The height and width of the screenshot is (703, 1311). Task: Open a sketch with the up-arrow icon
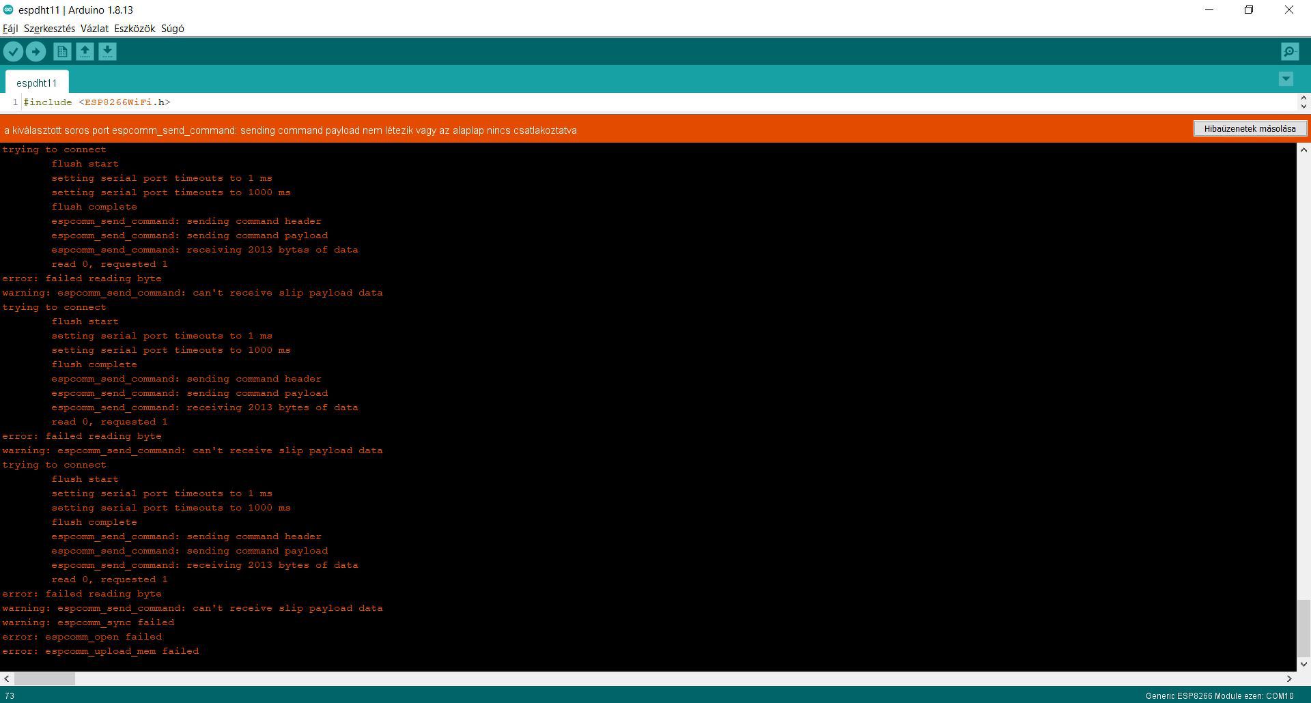85,51
